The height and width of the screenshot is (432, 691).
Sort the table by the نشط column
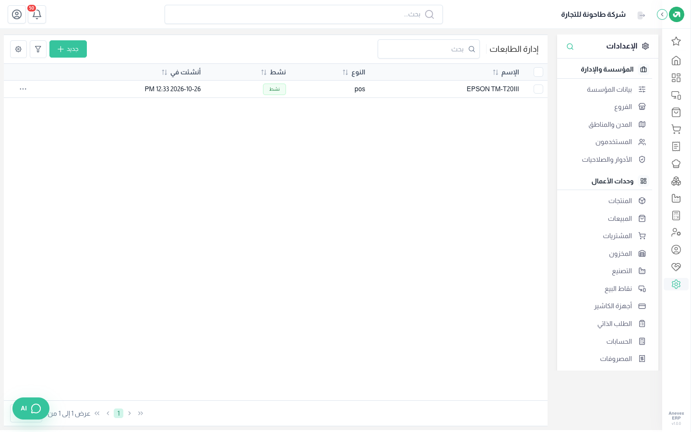point(274,72)
